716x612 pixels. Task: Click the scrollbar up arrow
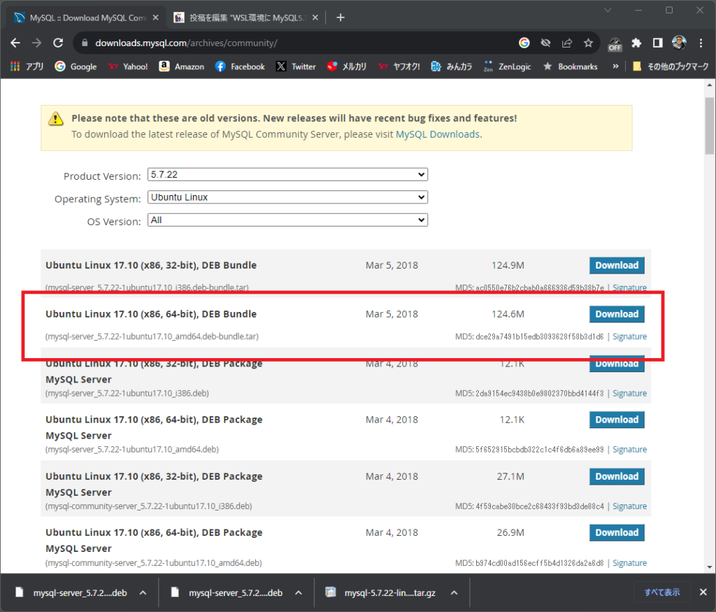[x=709, y=85]
